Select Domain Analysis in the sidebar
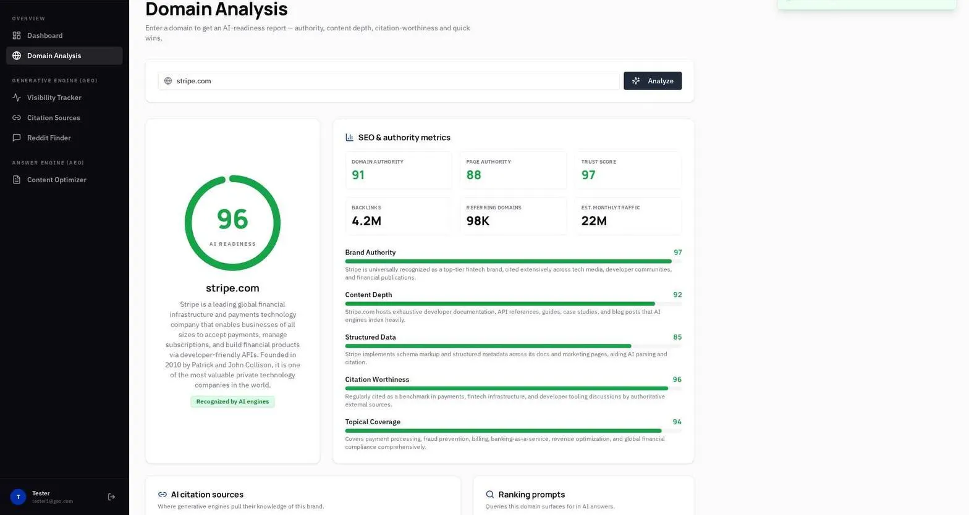969x515 pixels. click(64, 56)
